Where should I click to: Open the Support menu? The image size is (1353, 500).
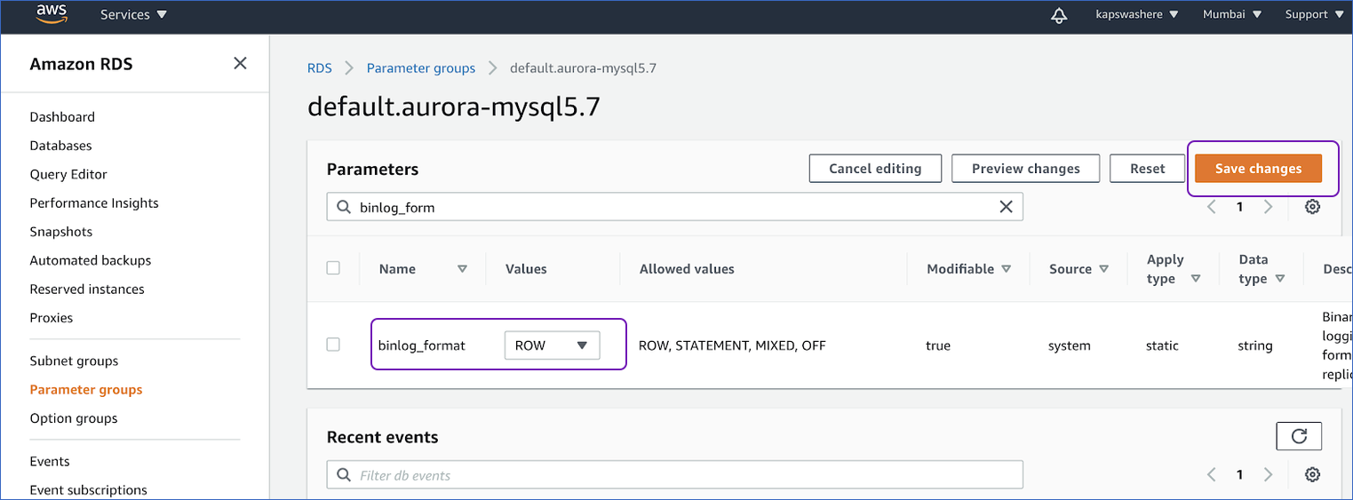(1315, 15)
